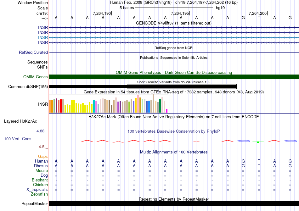Select the Elephant alignment row label

(x=40, y=180)
